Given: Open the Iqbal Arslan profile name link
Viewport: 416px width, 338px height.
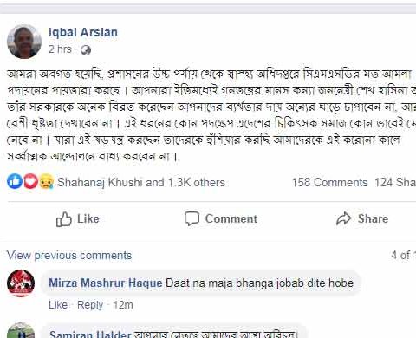Looking at the screenshot, I should coord(83,32).
